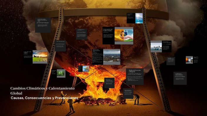207x116 pixels.
Task: Click the title Cambios Climáticos y Calentamiento Global
Action: [43, 91]
